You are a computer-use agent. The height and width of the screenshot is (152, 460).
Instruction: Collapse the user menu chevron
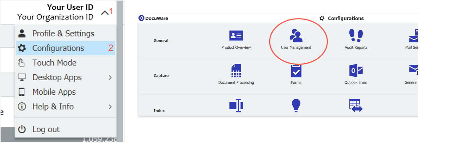pos(105,13)
